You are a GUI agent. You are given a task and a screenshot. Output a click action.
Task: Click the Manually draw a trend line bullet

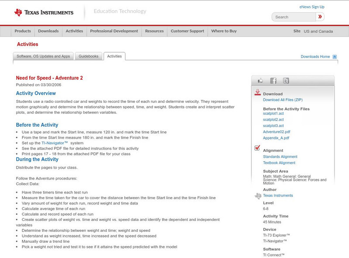46,241
